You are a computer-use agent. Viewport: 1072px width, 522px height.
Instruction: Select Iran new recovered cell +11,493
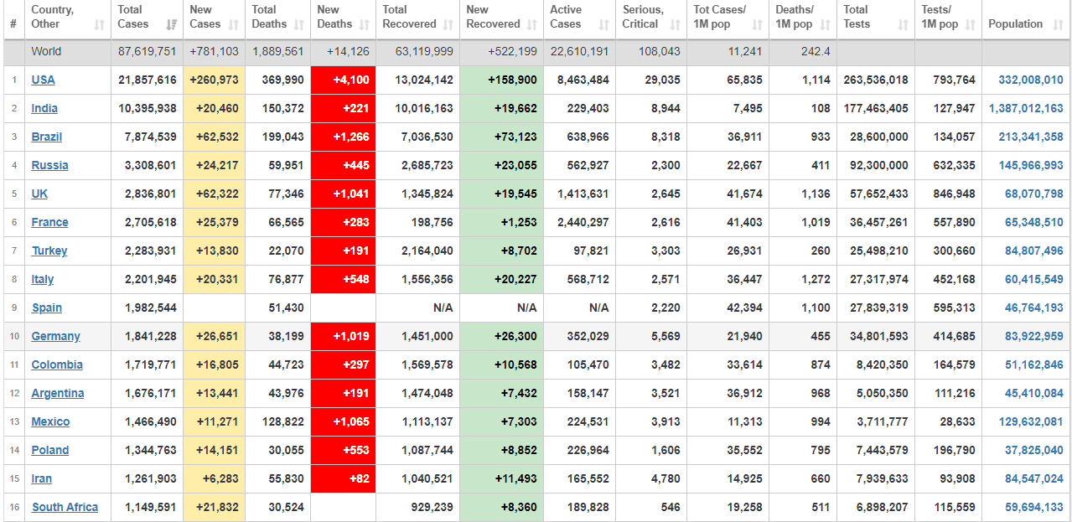(502, 479)
